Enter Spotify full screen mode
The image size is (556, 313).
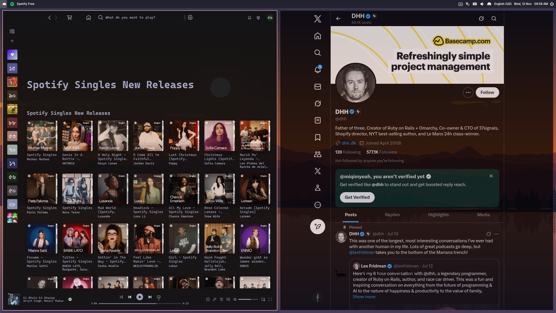[x=270, y=299]
